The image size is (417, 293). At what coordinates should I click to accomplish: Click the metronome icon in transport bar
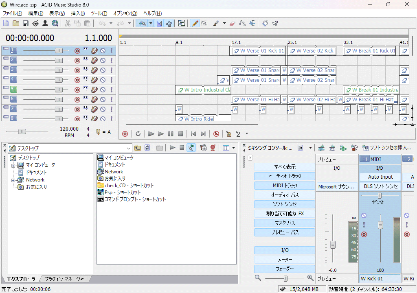coord(229,133)
